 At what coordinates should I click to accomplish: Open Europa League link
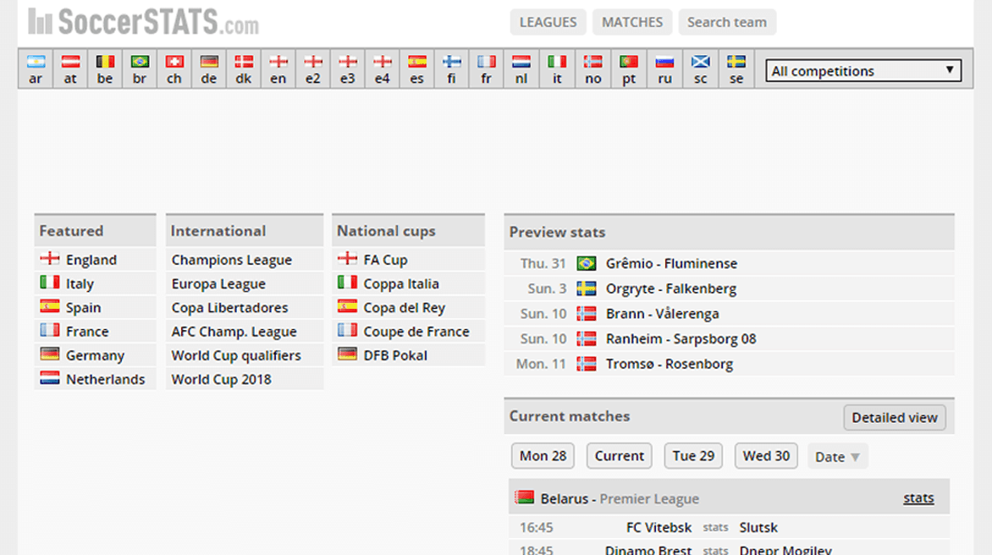click(x=218, y=283)
